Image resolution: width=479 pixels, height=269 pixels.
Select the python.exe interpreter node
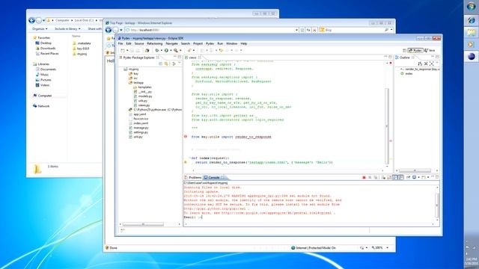tap(155, 110)
